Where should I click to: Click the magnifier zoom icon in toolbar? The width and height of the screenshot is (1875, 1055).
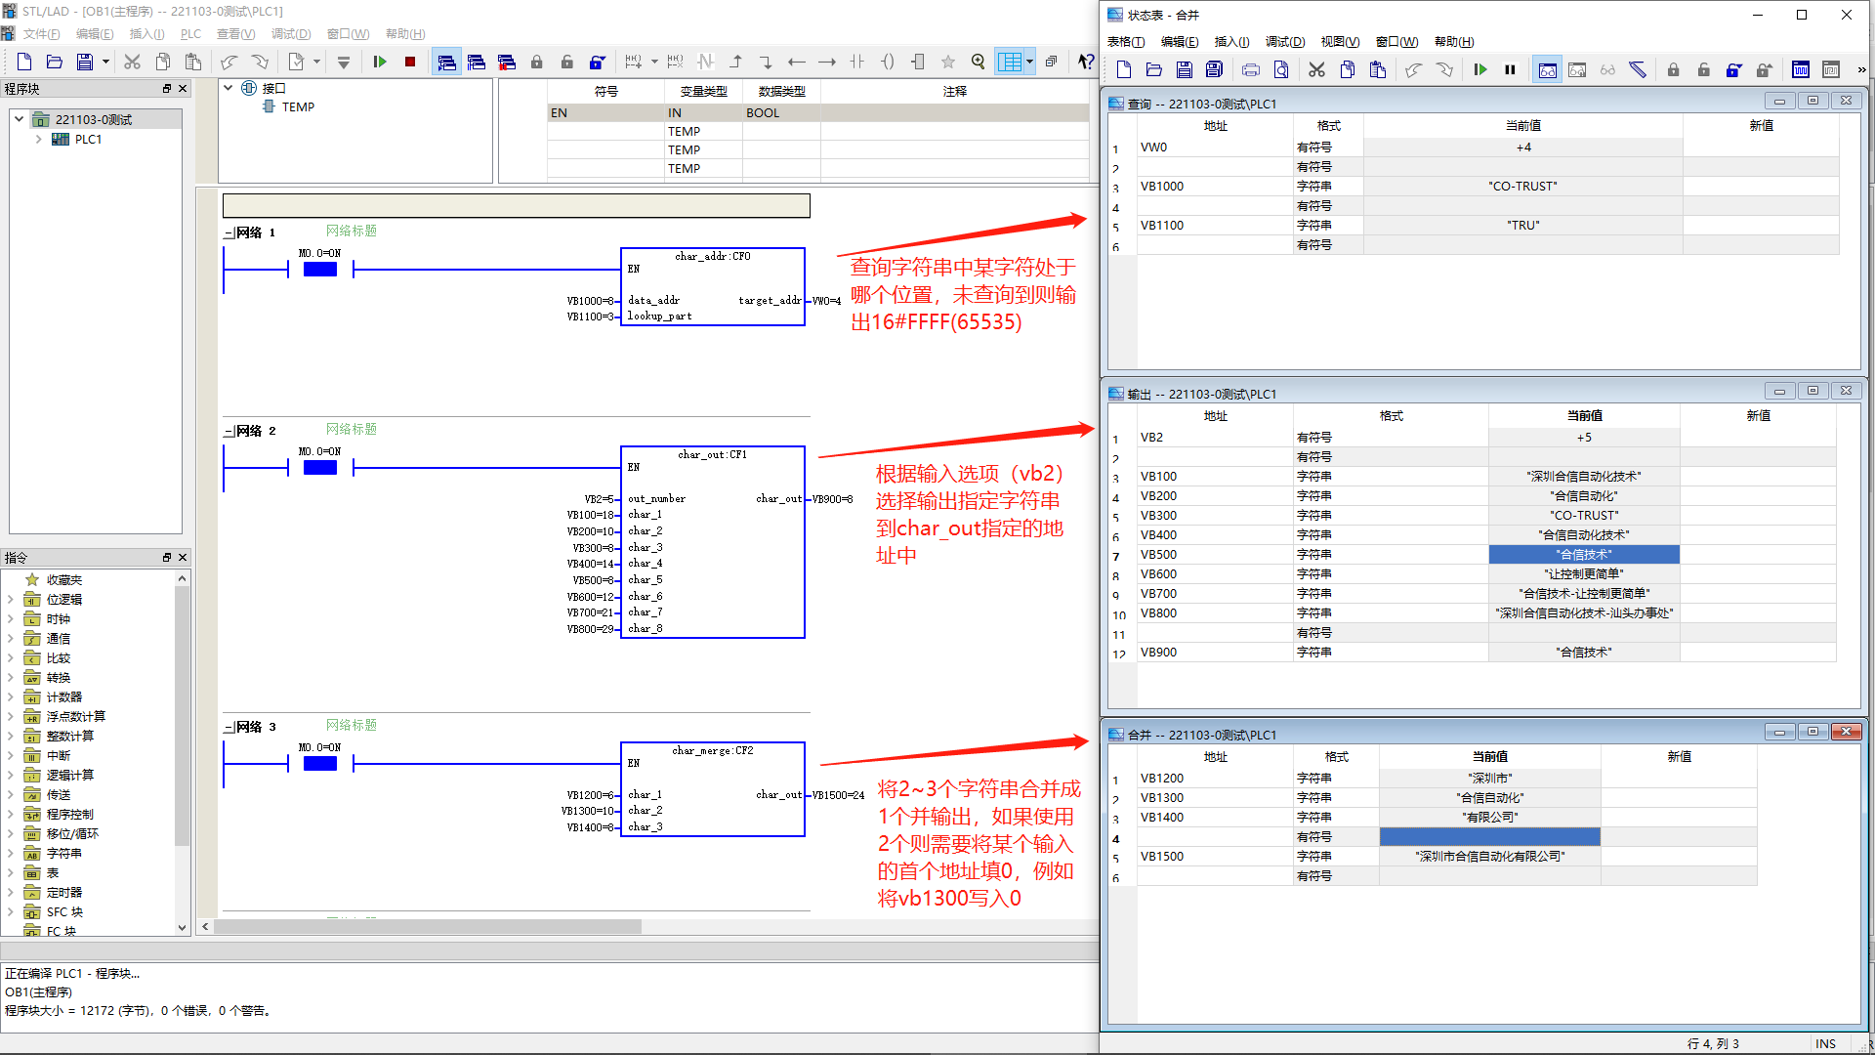(979, 63)
